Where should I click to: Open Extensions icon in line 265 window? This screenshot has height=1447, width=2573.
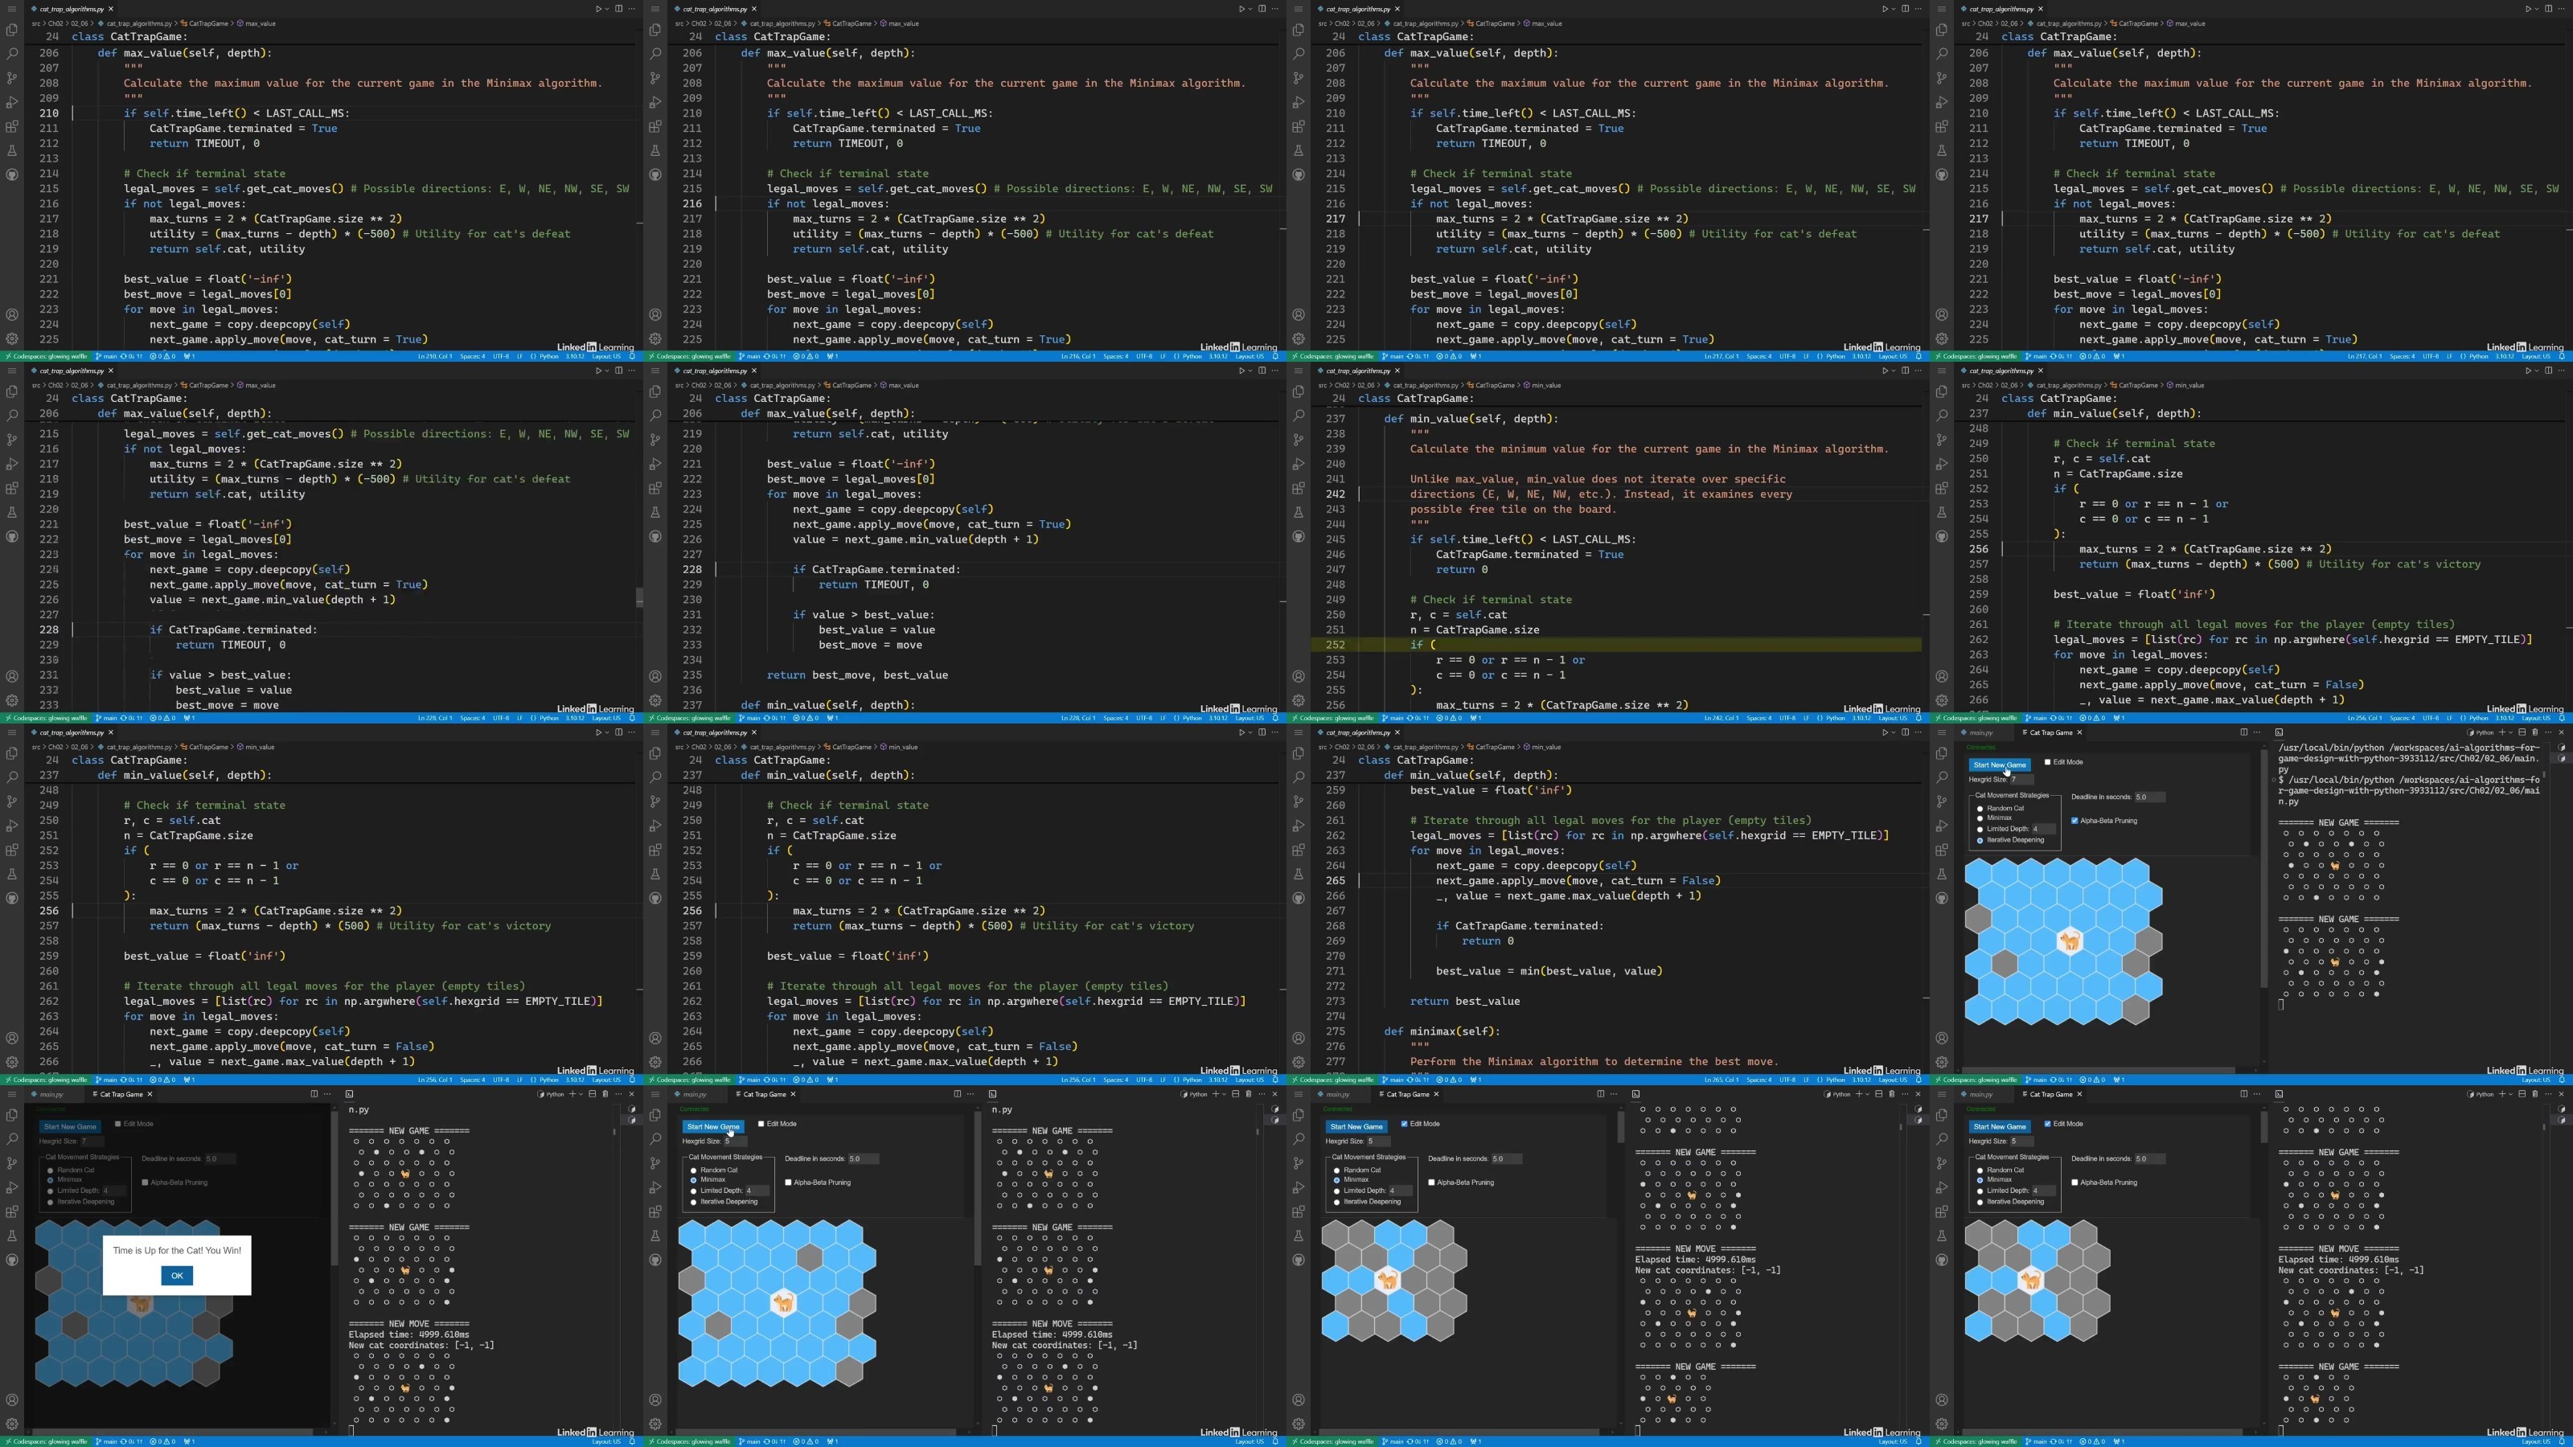coord(1299,850)
